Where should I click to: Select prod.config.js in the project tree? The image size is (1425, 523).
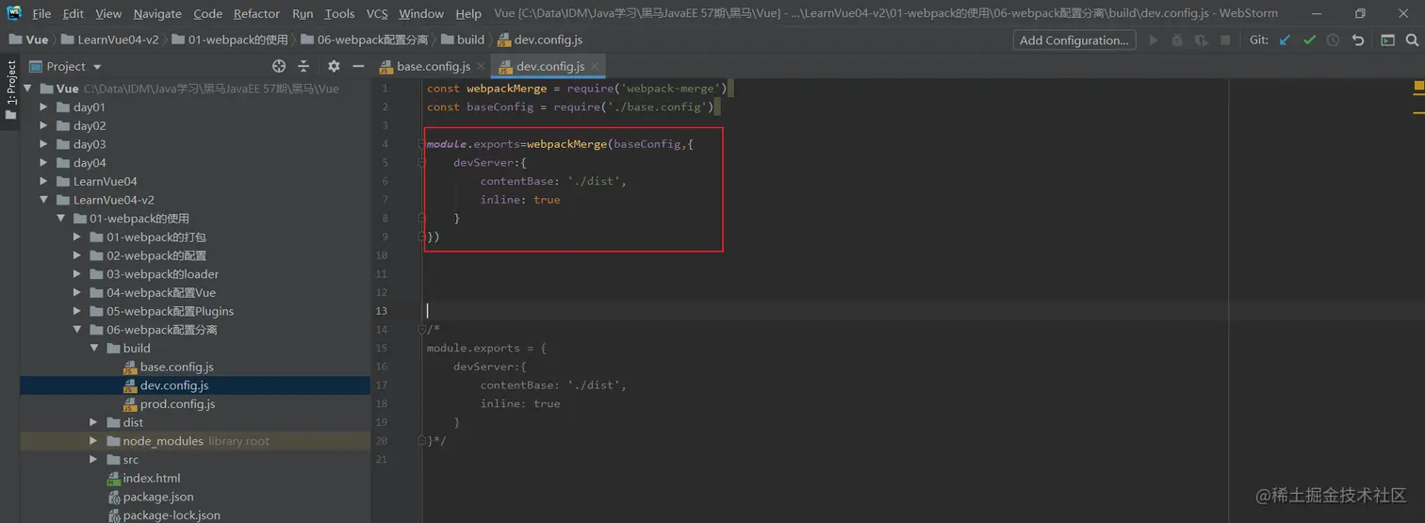[x=177, y=403]
